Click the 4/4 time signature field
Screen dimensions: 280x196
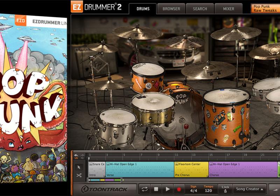tap(194, 189)
